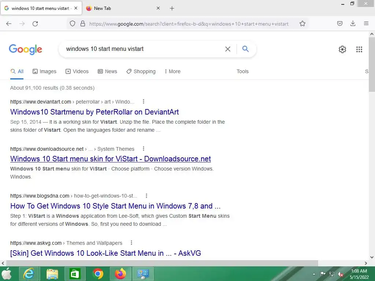
Task: Open 'Windows10 Startmenu by PeterRollar on DeviantArt' link
Action: click(x=94, y=112)
